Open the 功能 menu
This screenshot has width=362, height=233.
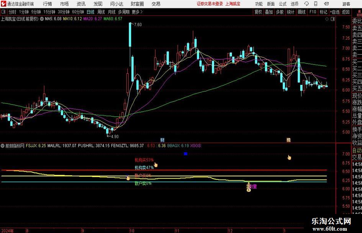pyautogui.click(x=259, y=4)
